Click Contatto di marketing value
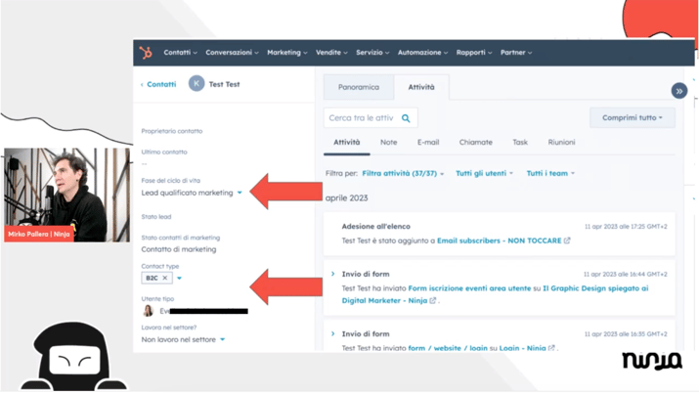Image resolution: width=699 pixels, height=393 pixels. coord(179,249)
